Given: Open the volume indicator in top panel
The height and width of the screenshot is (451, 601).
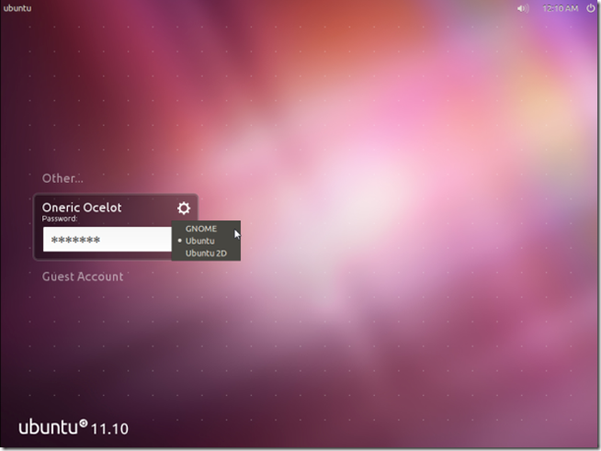Looking at the screenshot, I should (x=522, y=9).
